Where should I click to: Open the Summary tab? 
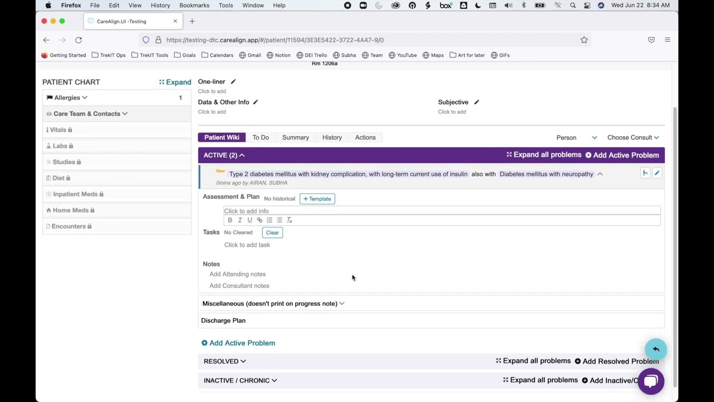296,137
